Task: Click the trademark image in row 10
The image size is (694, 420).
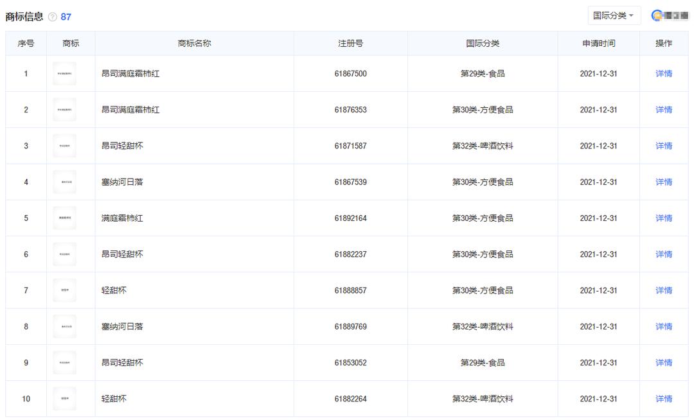Action: [x=65, y=398]
